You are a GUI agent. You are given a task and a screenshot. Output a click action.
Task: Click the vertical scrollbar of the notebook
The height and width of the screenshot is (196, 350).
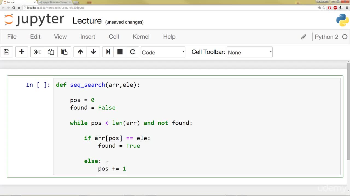pos(348,112)
